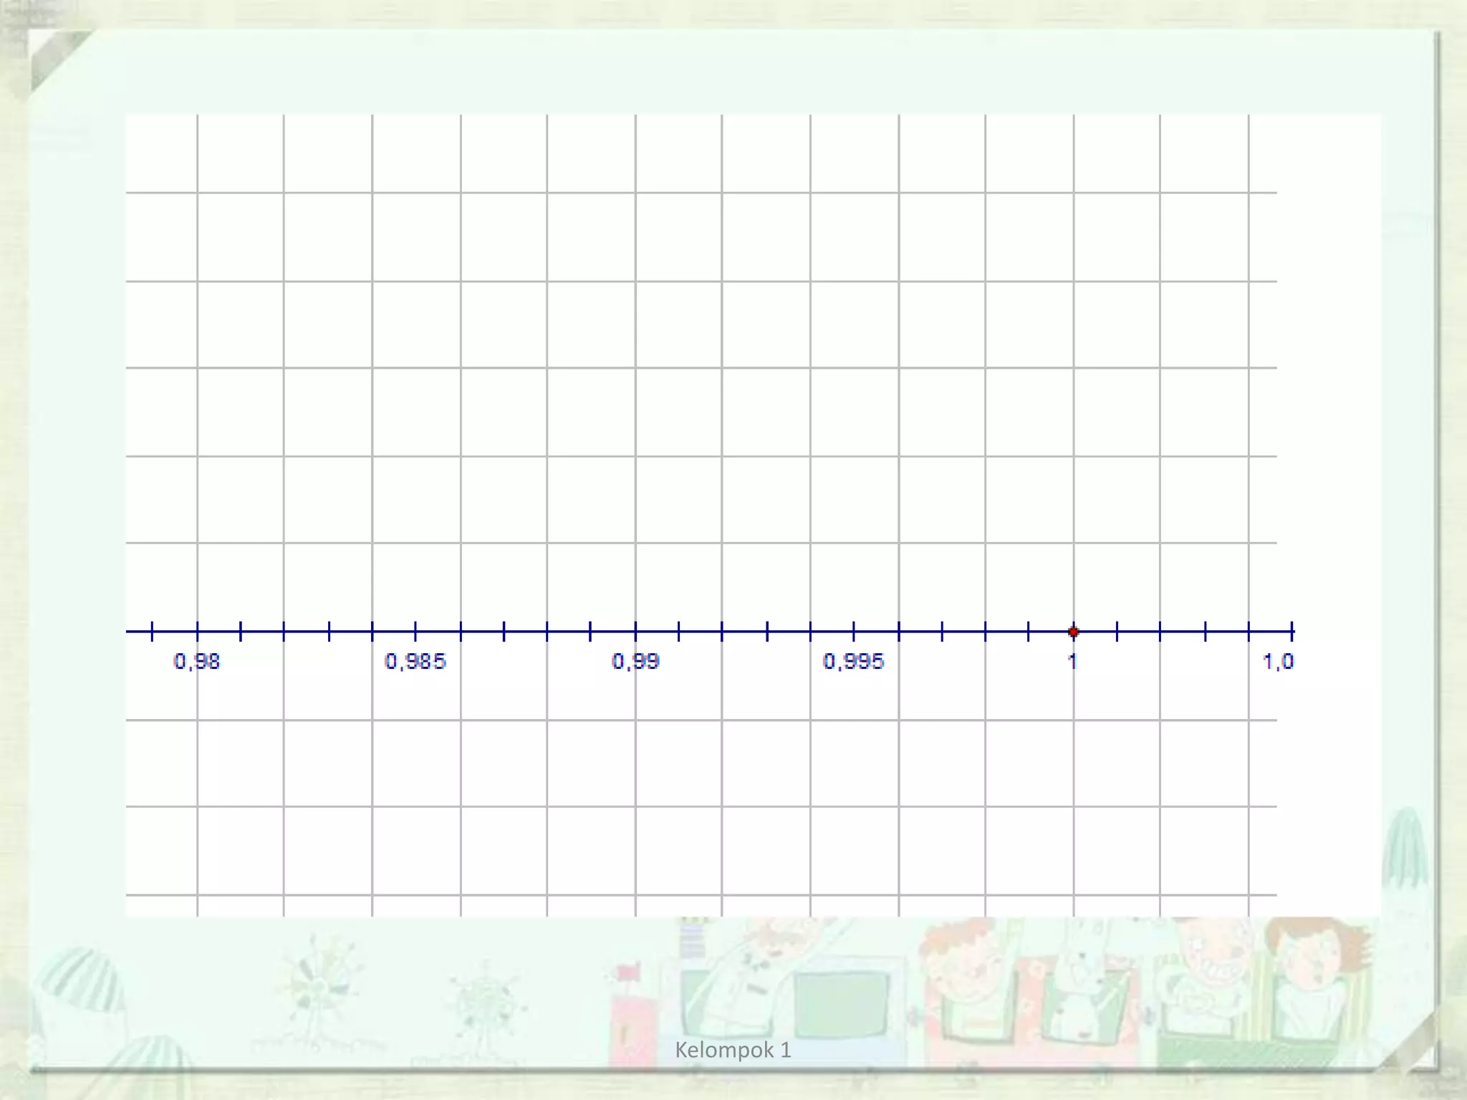Click the rightmost tick mark on the axis
The height and width of the screenshot is (1100, 1467).
(1292, 631)
